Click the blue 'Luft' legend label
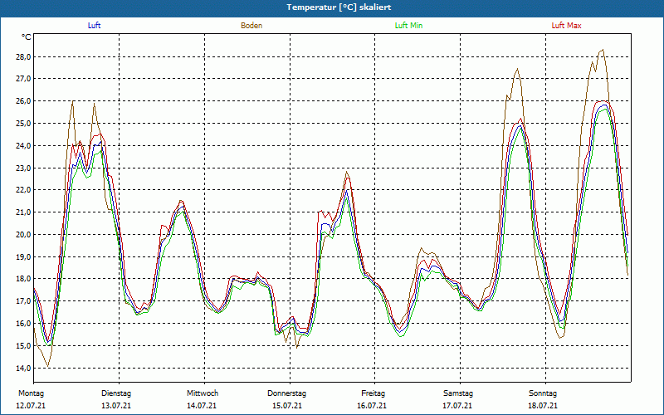The height and width of the screenshot is (415, 664). coord(94,26)
